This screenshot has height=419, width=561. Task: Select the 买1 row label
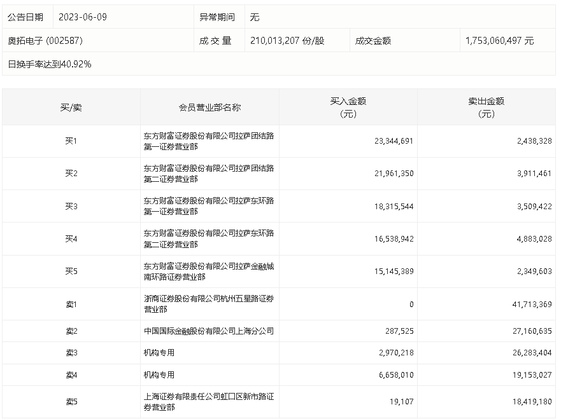pyautogui.click(x=71, y=141)
